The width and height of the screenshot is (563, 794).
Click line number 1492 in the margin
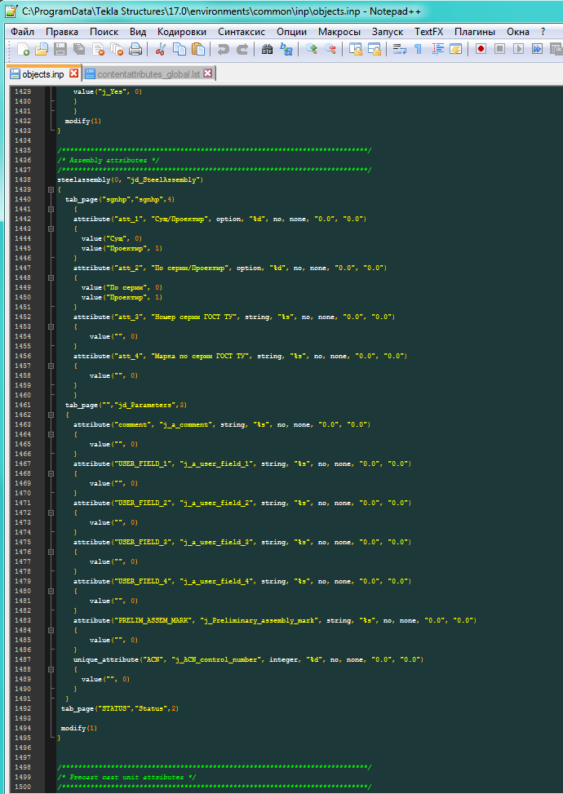pos(23,708)
